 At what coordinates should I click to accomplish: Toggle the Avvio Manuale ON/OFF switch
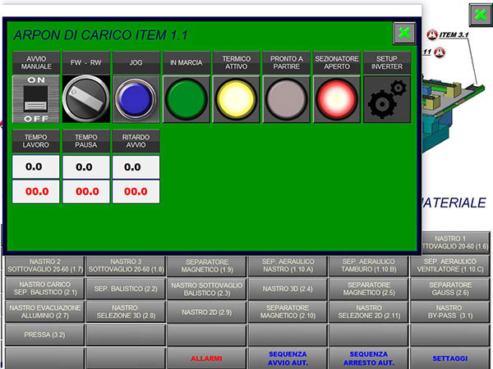click(35, 98)
